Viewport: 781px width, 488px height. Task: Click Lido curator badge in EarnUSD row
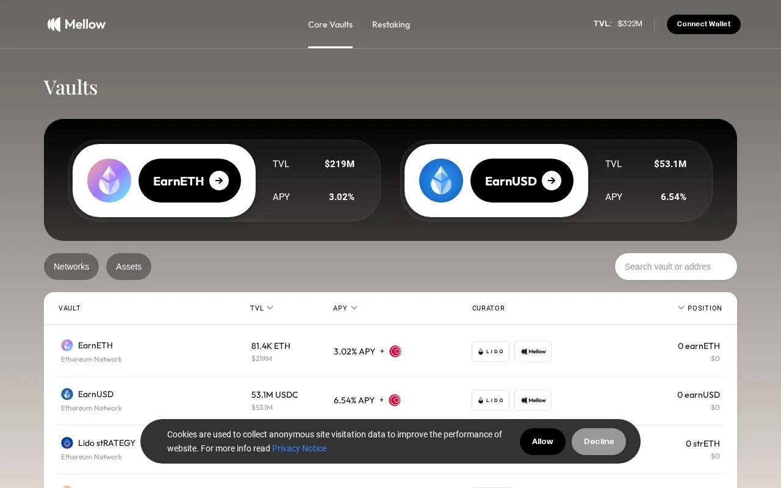[x=491, y=400]
